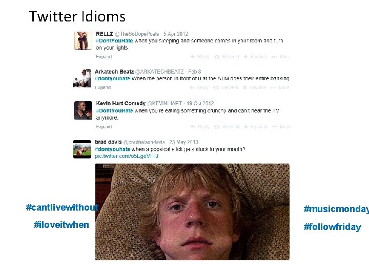This screenshot has width=369, height=276.
Task: Reply to Arkatech Beatz tweet
Action: pyautogui.click(x=199, y=87)
